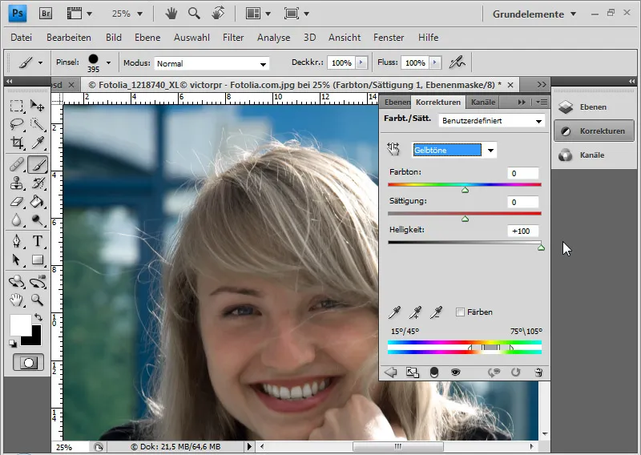
Task: Select the Magic Wand tool
Action: (x=38, y=124)
